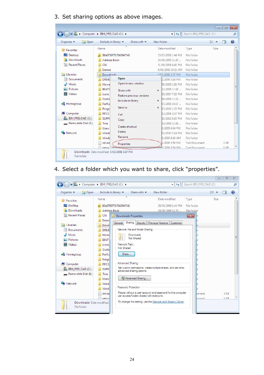Choose Open in new window in the context menu
Screen dimensions: 264x375
[131, 84]
